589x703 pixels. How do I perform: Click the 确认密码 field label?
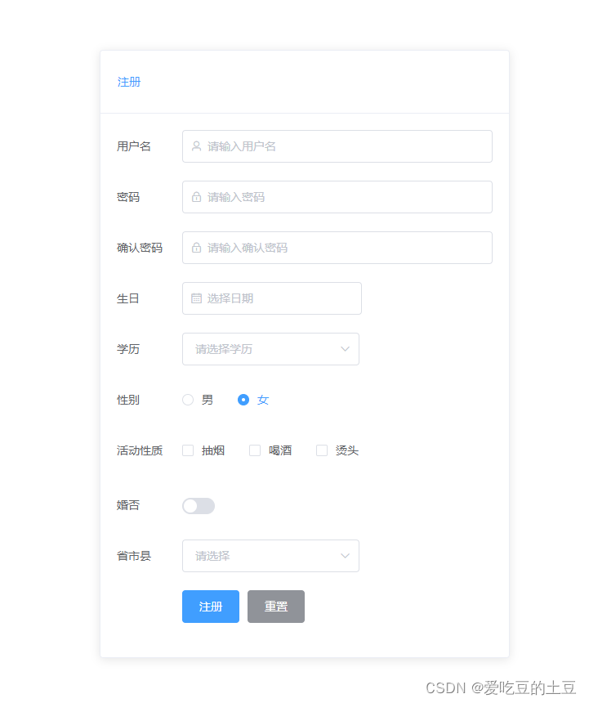click(x=140, y=248)
